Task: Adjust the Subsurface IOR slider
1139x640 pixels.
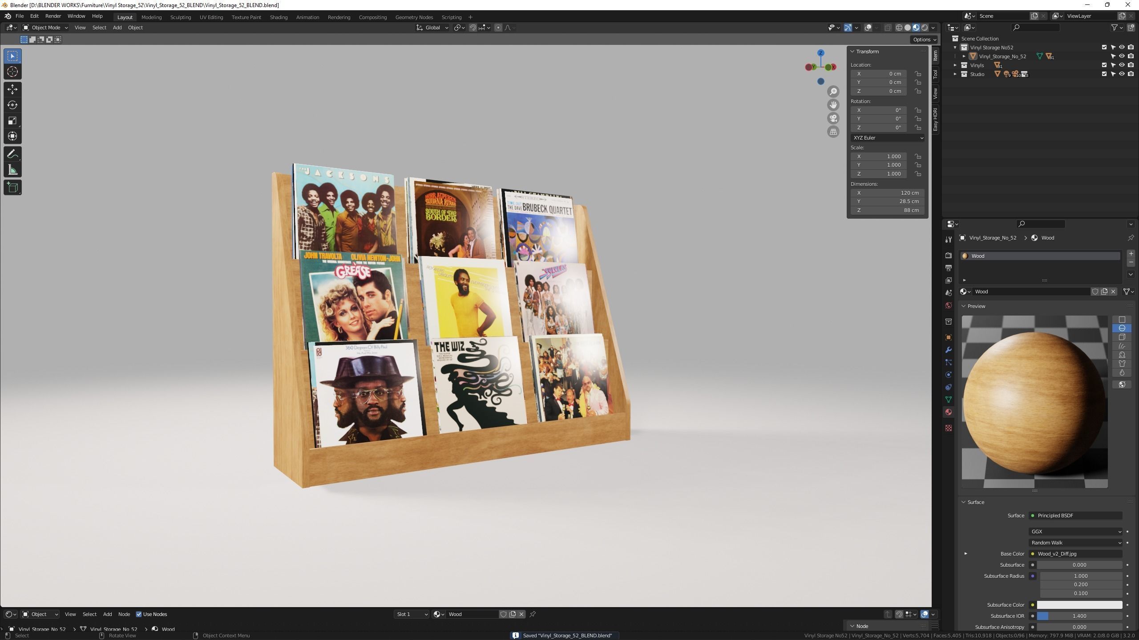Action: coord(1079,616)
